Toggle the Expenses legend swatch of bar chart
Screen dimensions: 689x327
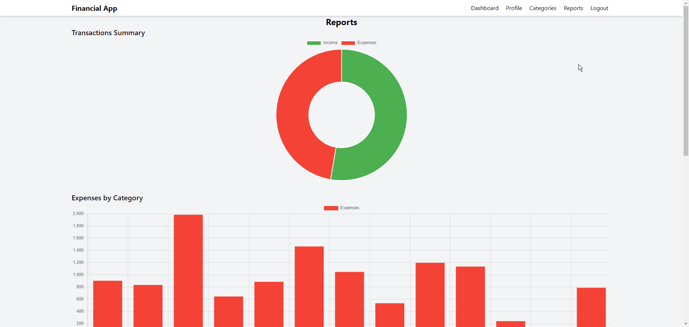coord(331,208)
